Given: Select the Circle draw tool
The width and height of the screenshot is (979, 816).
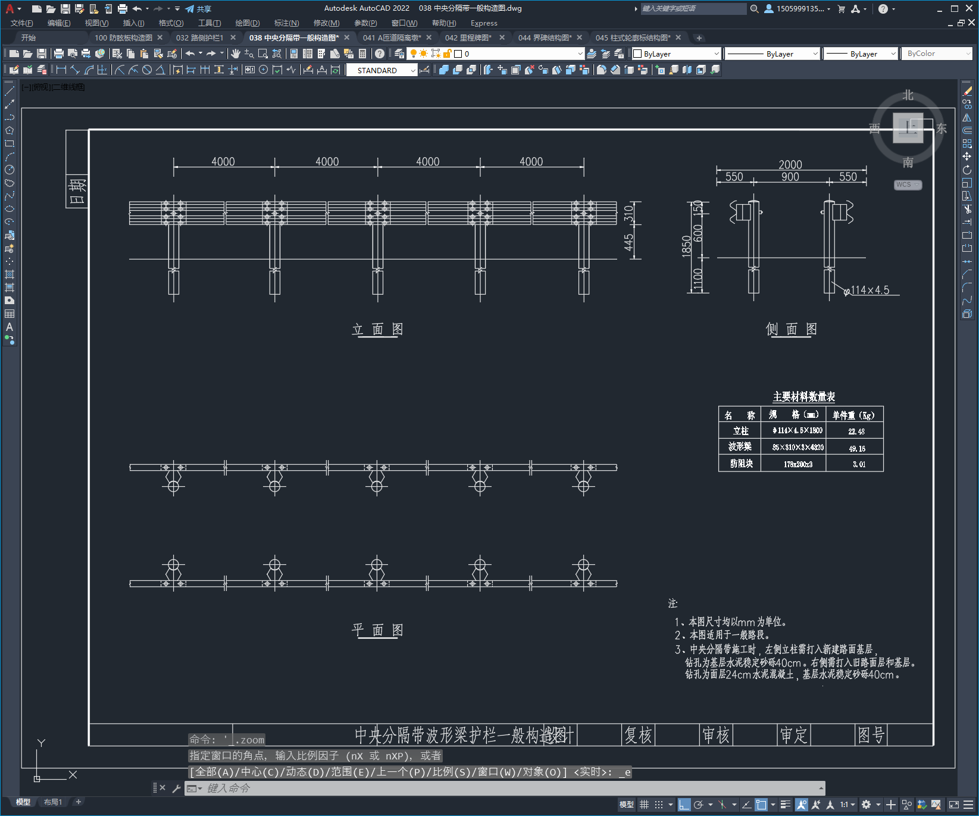Looking at the screenshot, I should (10, 170).
